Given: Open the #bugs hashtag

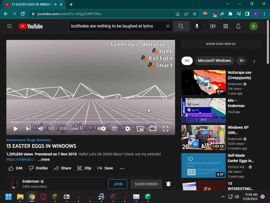Looking at the screenshot, I should [x=31, y=140].
